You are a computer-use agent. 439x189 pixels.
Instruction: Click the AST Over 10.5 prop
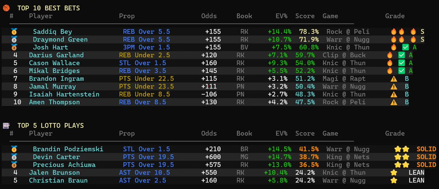tap(145, 173)
